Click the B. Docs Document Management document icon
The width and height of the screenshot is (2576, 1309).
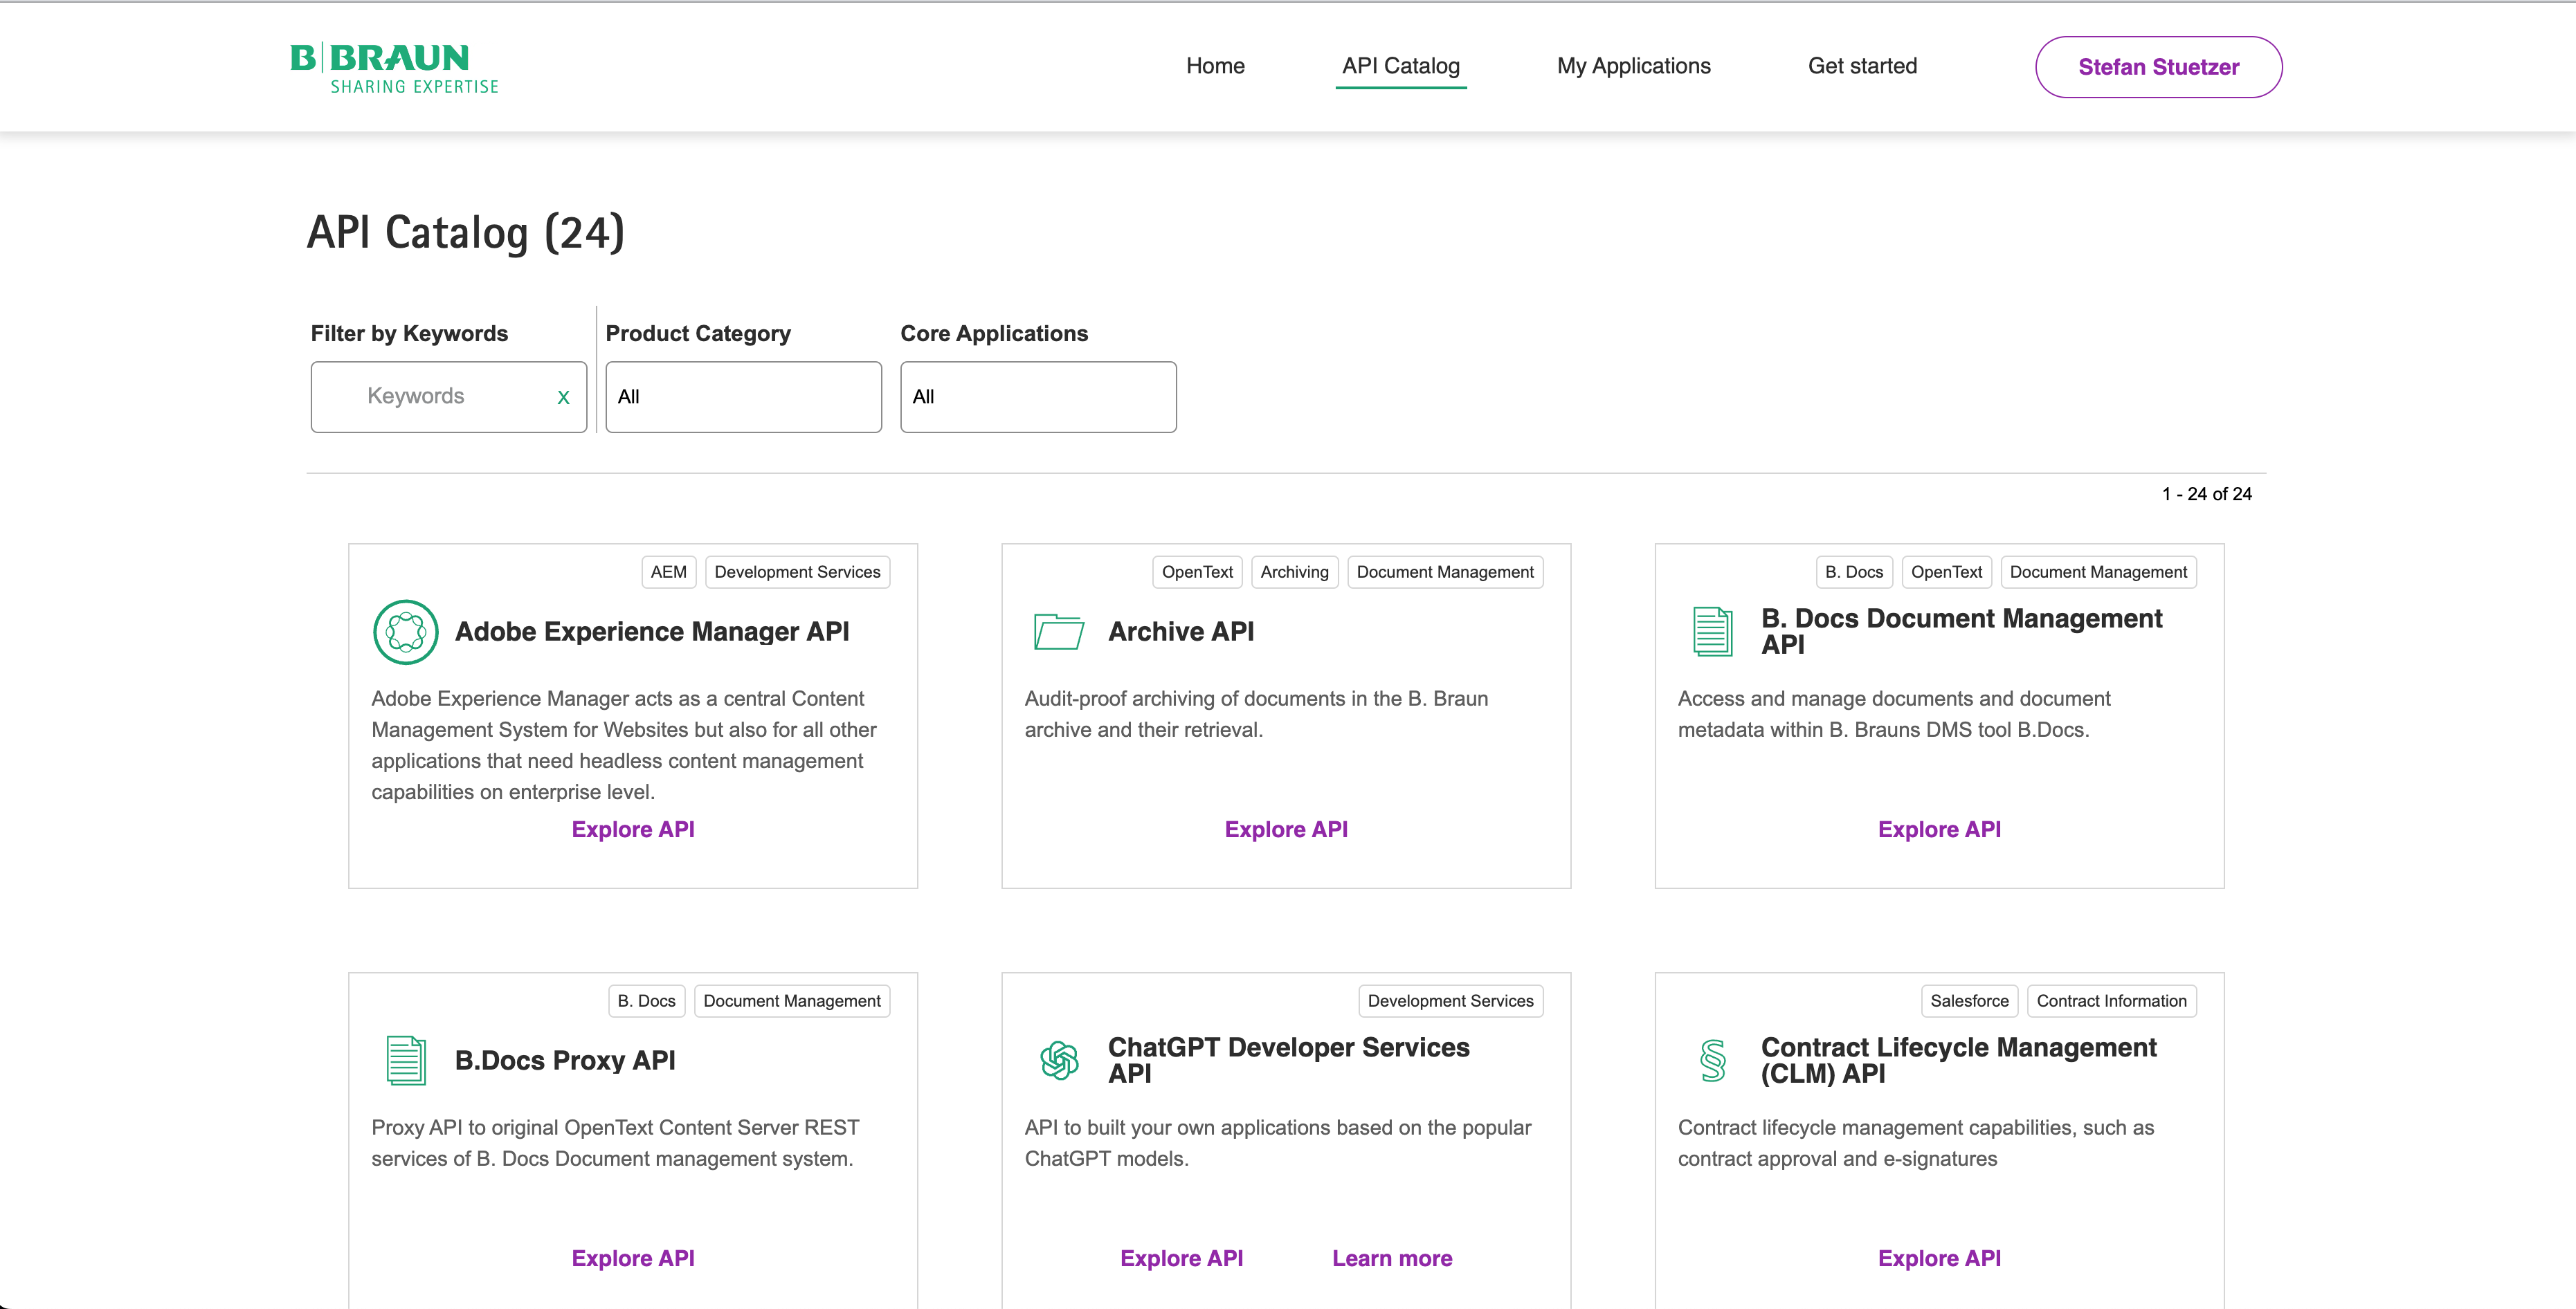(1712, 632)
